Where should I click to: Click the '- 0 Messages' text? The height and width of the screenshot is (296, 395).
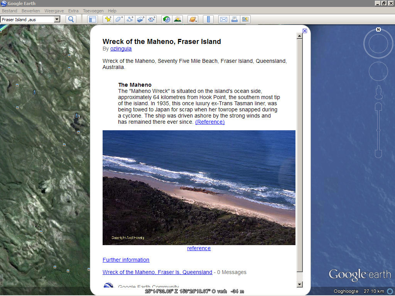pos(230,272)
